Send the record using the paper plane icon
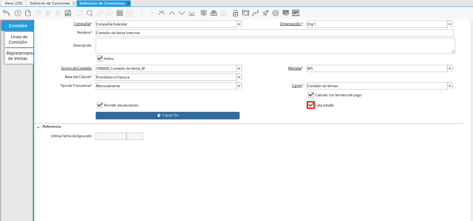 click(x=265, y=13)
